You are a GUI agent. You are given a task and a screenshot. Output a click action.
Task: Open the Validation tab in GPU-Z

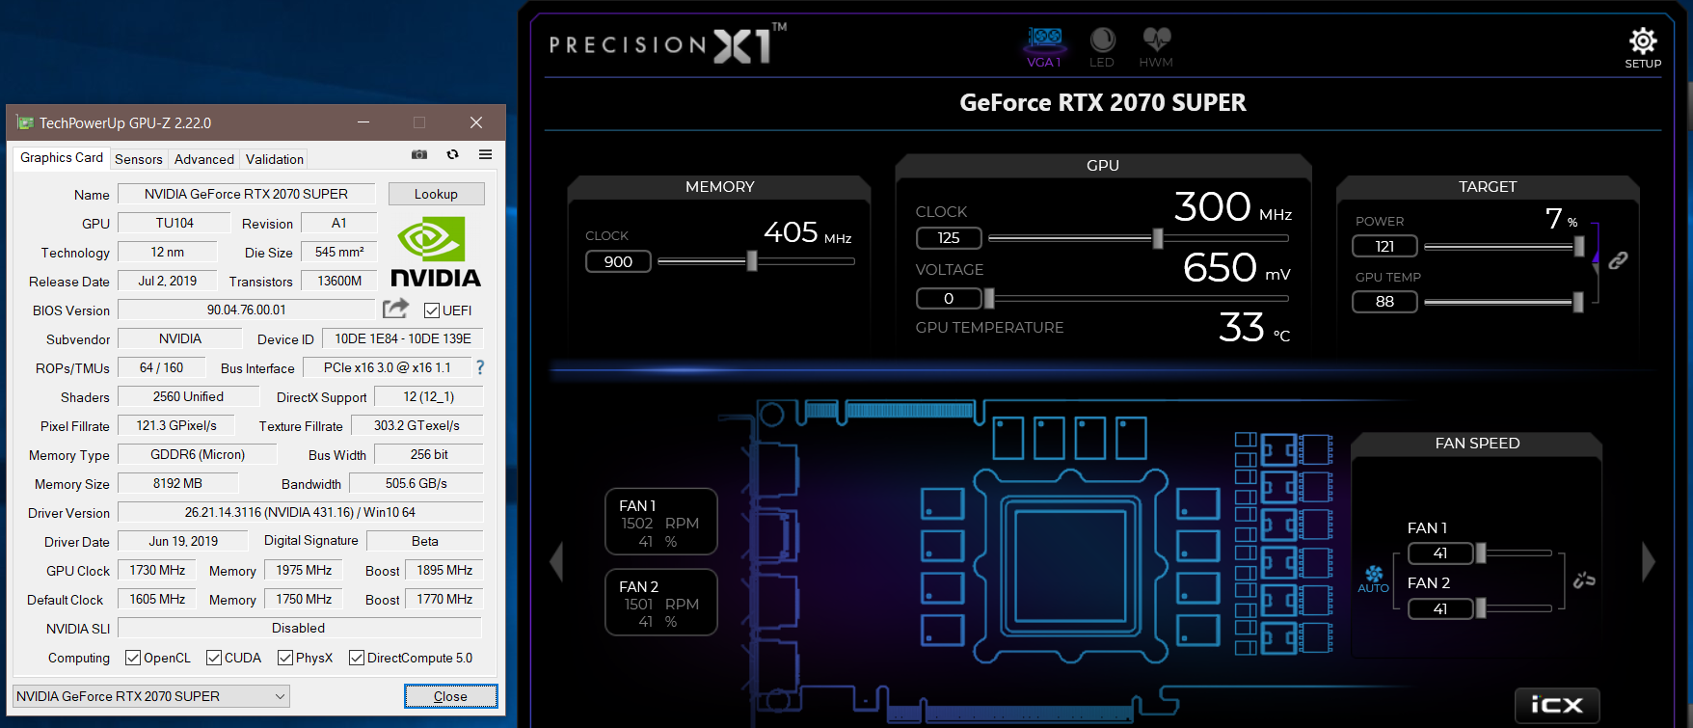275,159
